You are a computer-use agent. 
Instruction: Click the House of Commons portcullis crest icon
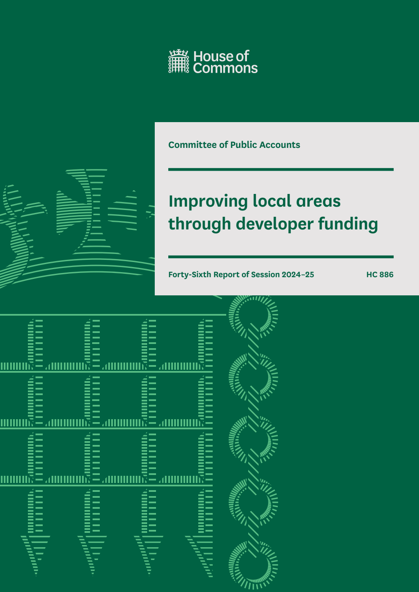(179, 61)
